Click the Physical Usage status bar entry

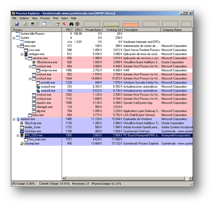tap(107, 184)
